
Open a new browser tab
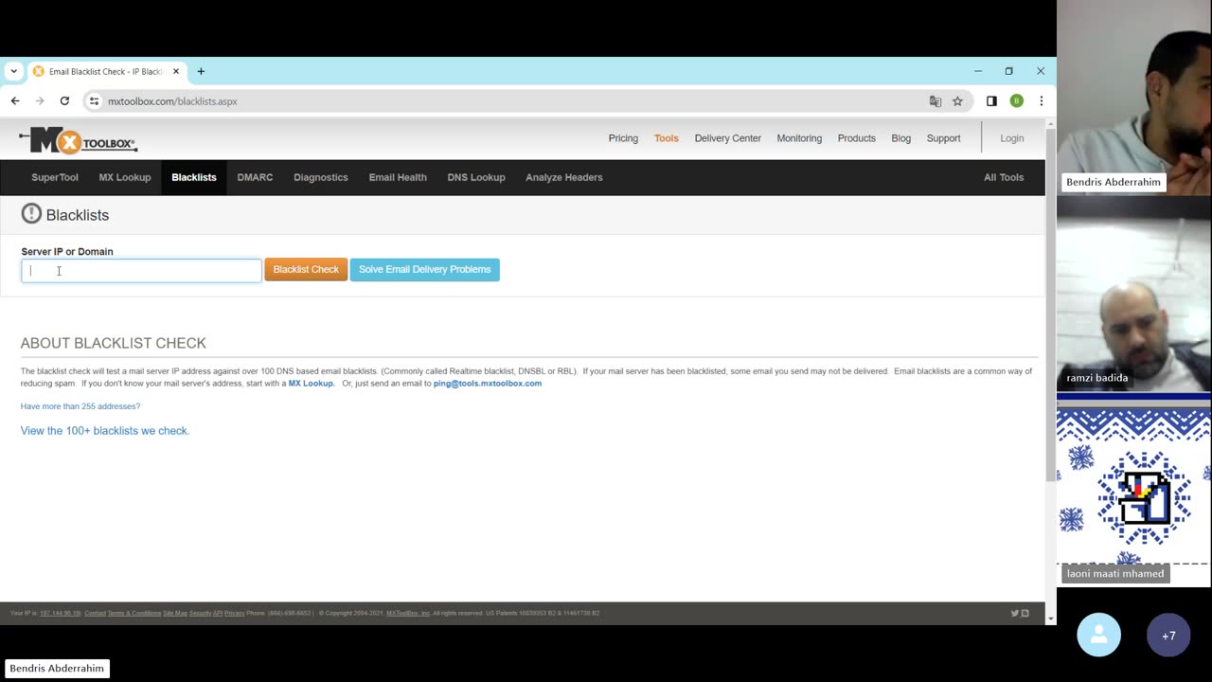pos(201,71)
